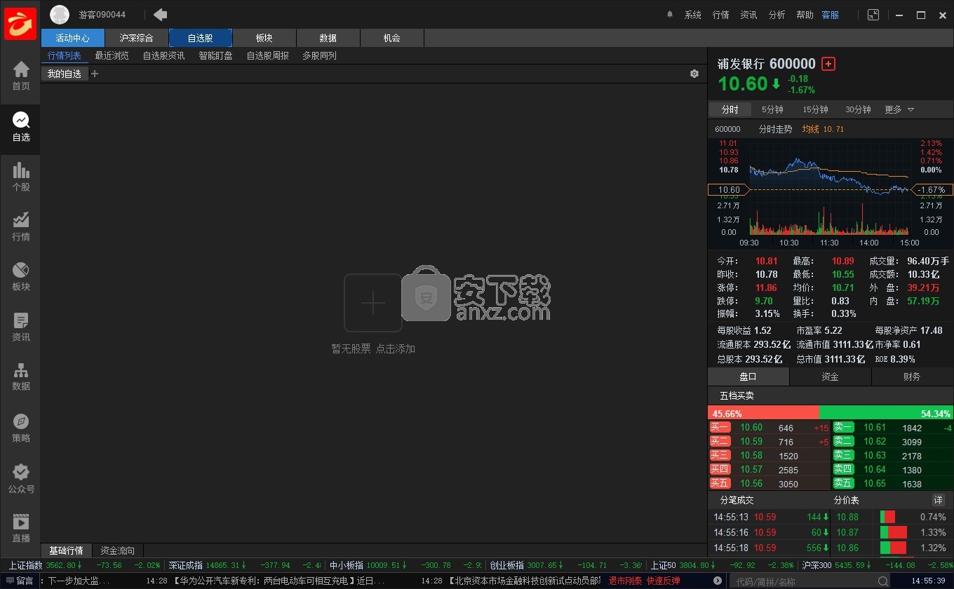Switch to 自选股 tab

[201, 38]
